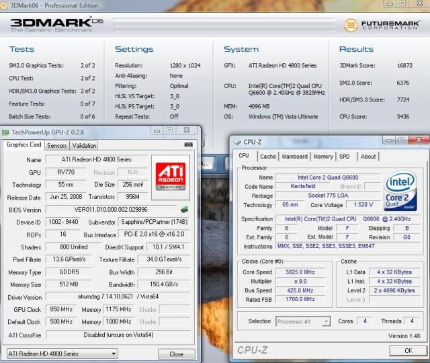Close the CPU-Z window
This screenshot has height=363, width=430.
pyautogui.click(x=419, y=140)
